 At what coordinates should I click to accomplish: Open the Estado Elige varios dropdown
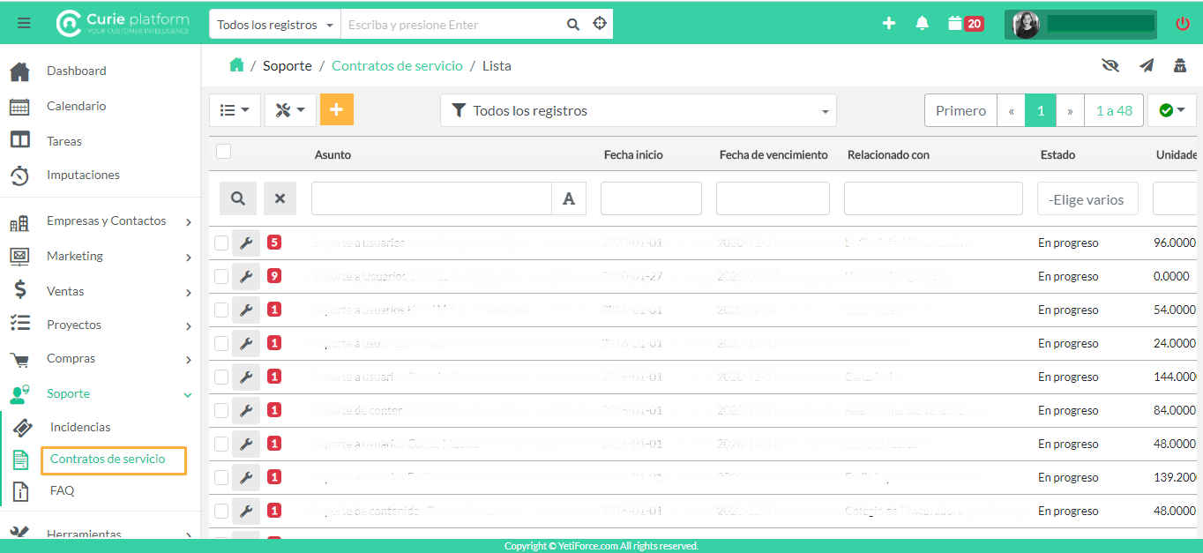coord(1087,199)
